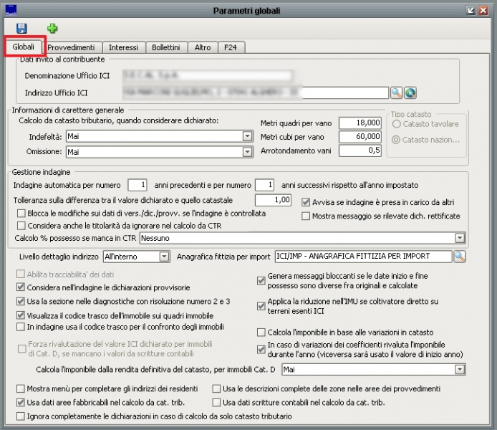Open the Indefeltà dropdown
The height and width of the screenshot is (430, 497).
click(247, 135)
